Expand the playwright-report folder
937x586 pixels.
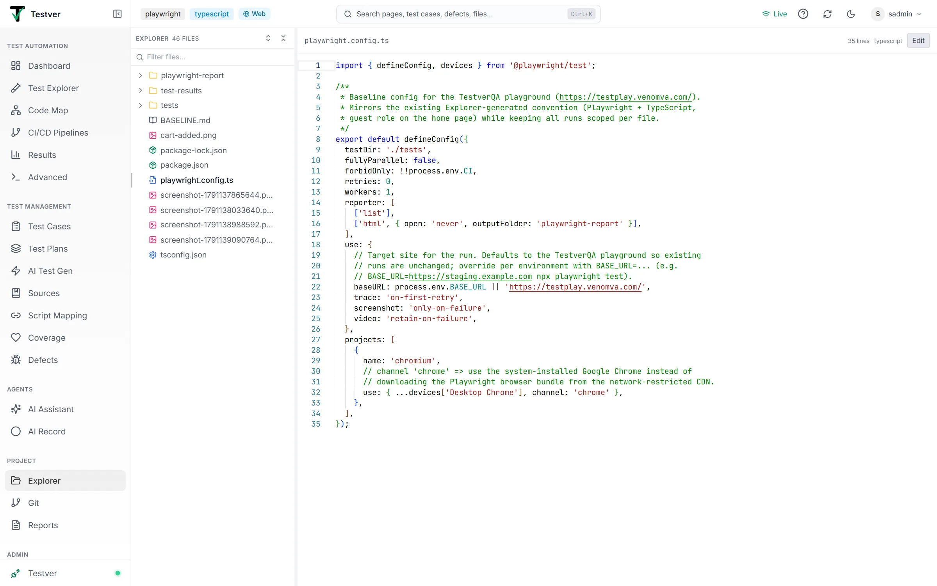(x=213, y=75)
